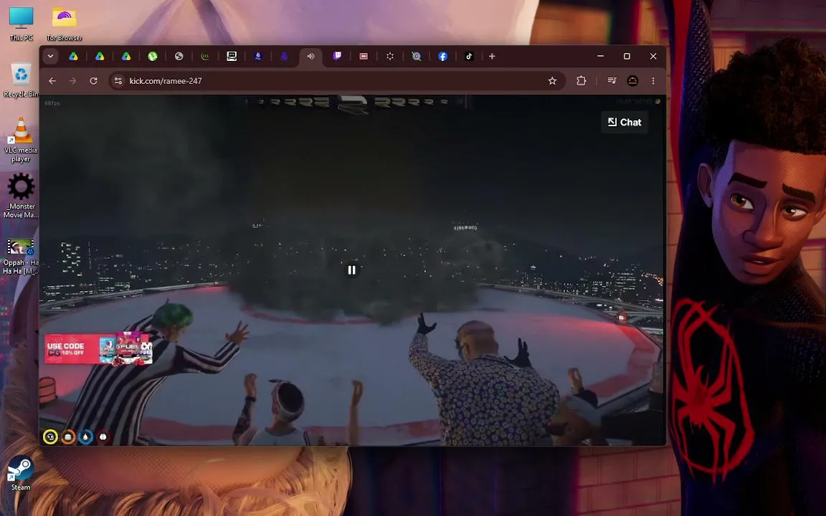826x516 pixels.
Task: Open the media controls button
Action: tap(612, 80)
